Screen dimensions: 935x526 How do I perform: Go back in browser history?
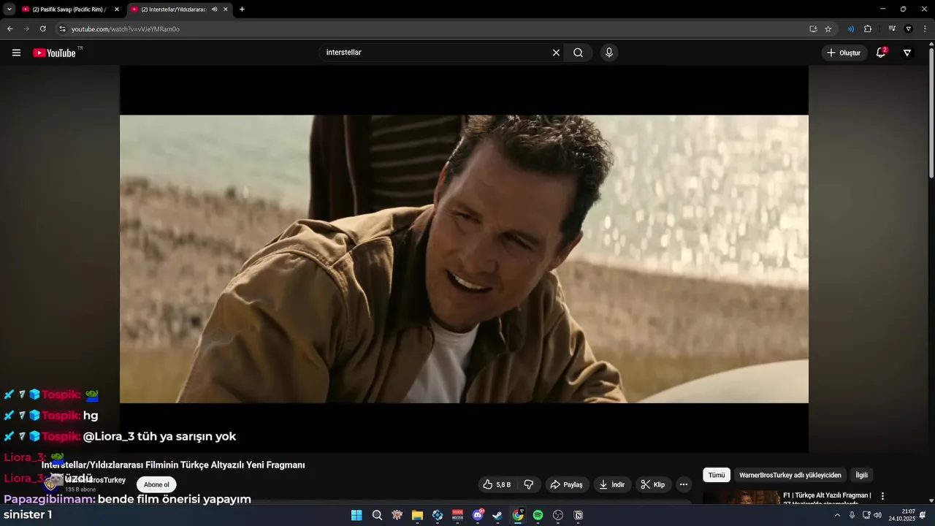pos(9,28)
